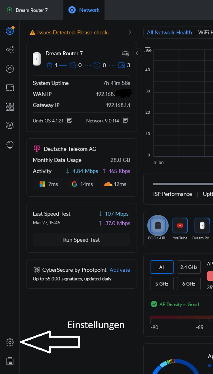
Task: Select All Network Health tab
Action: pyautogui.click(x=169, y=32)
